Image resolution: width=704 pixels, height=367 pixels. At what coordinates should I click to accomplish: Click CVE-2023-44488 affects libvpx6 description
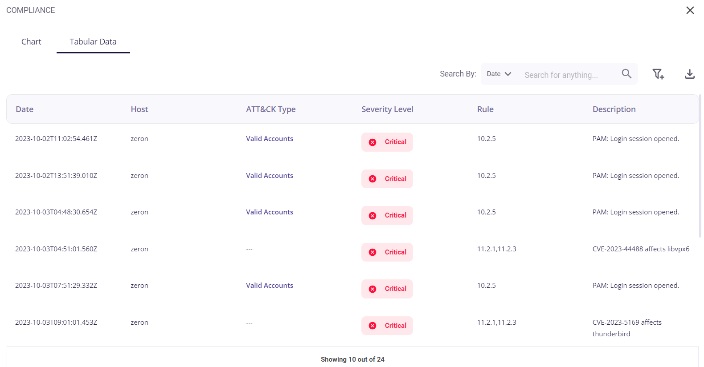[641, 249]
